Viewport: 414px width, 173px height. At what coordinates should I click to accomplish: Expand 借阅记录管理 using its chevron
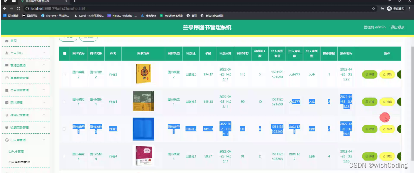[x=44, y=115]
